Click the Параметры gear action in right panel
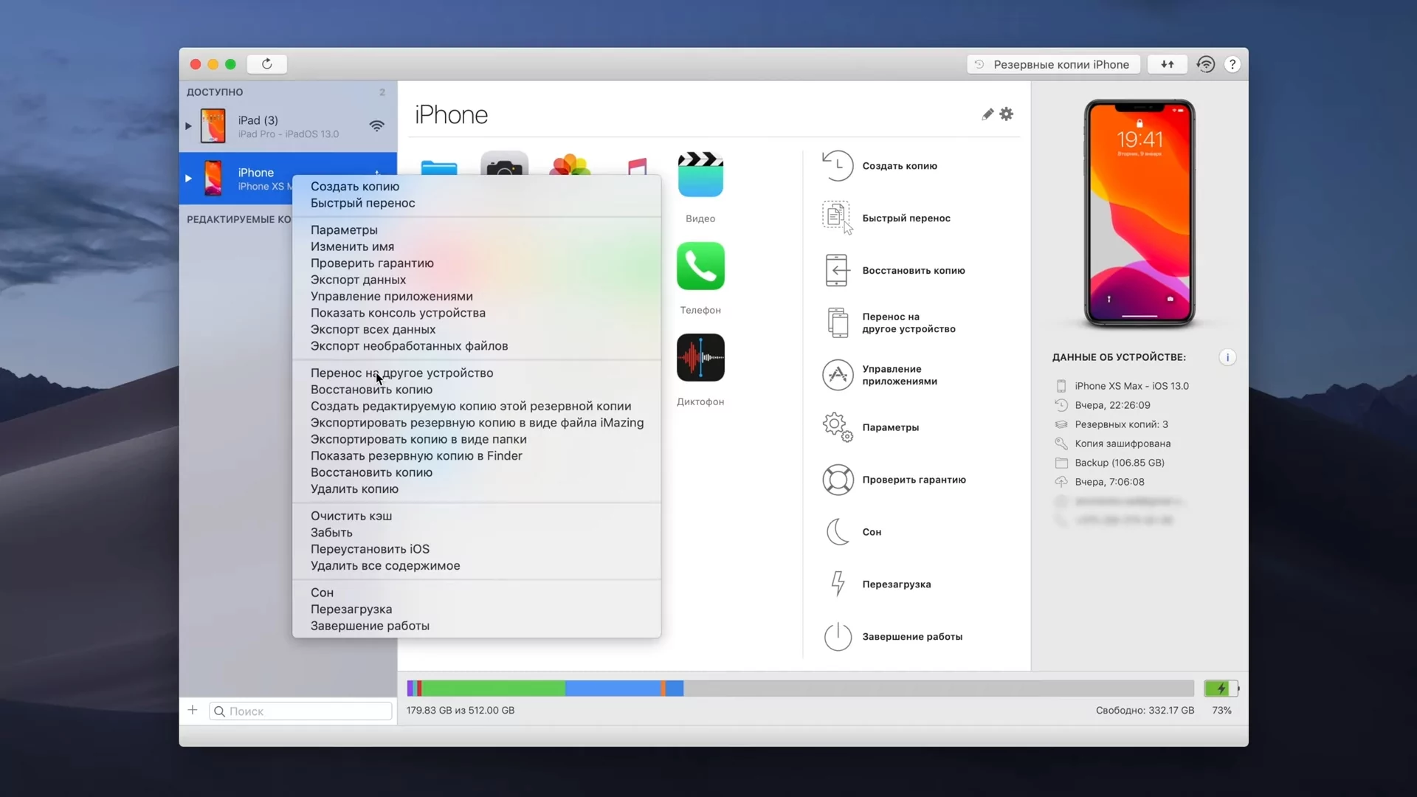 870,427
